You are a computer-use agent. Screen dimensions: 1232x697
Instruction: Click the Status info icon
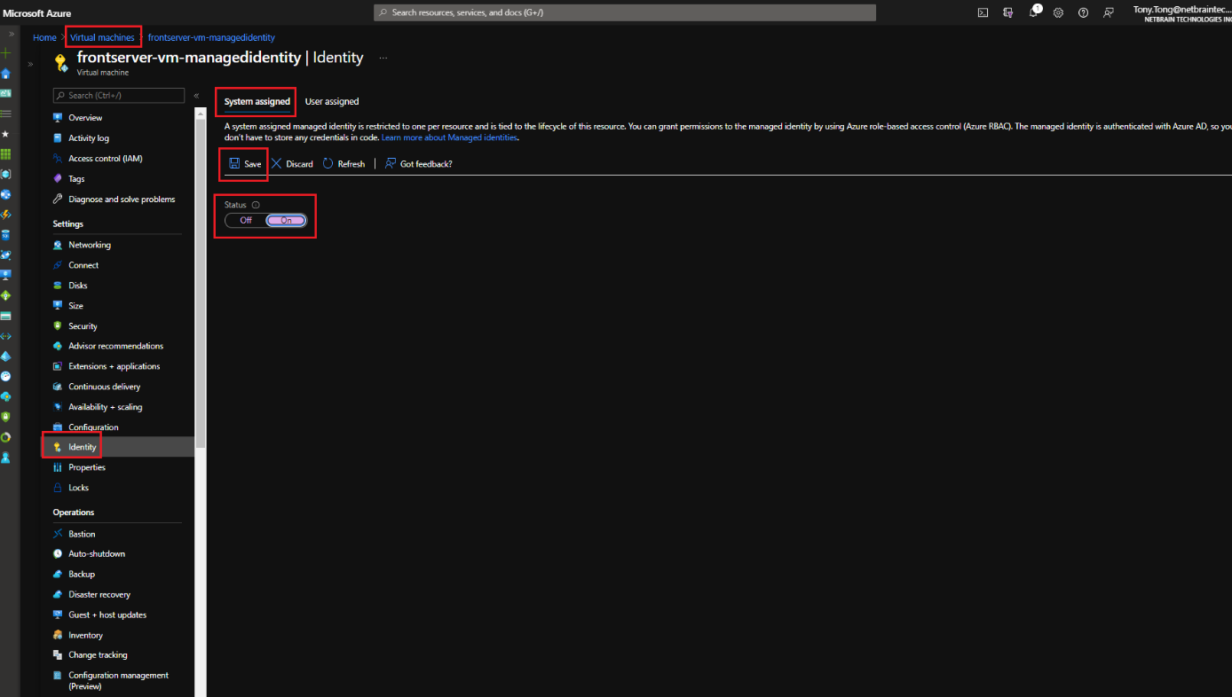(256, 205)
